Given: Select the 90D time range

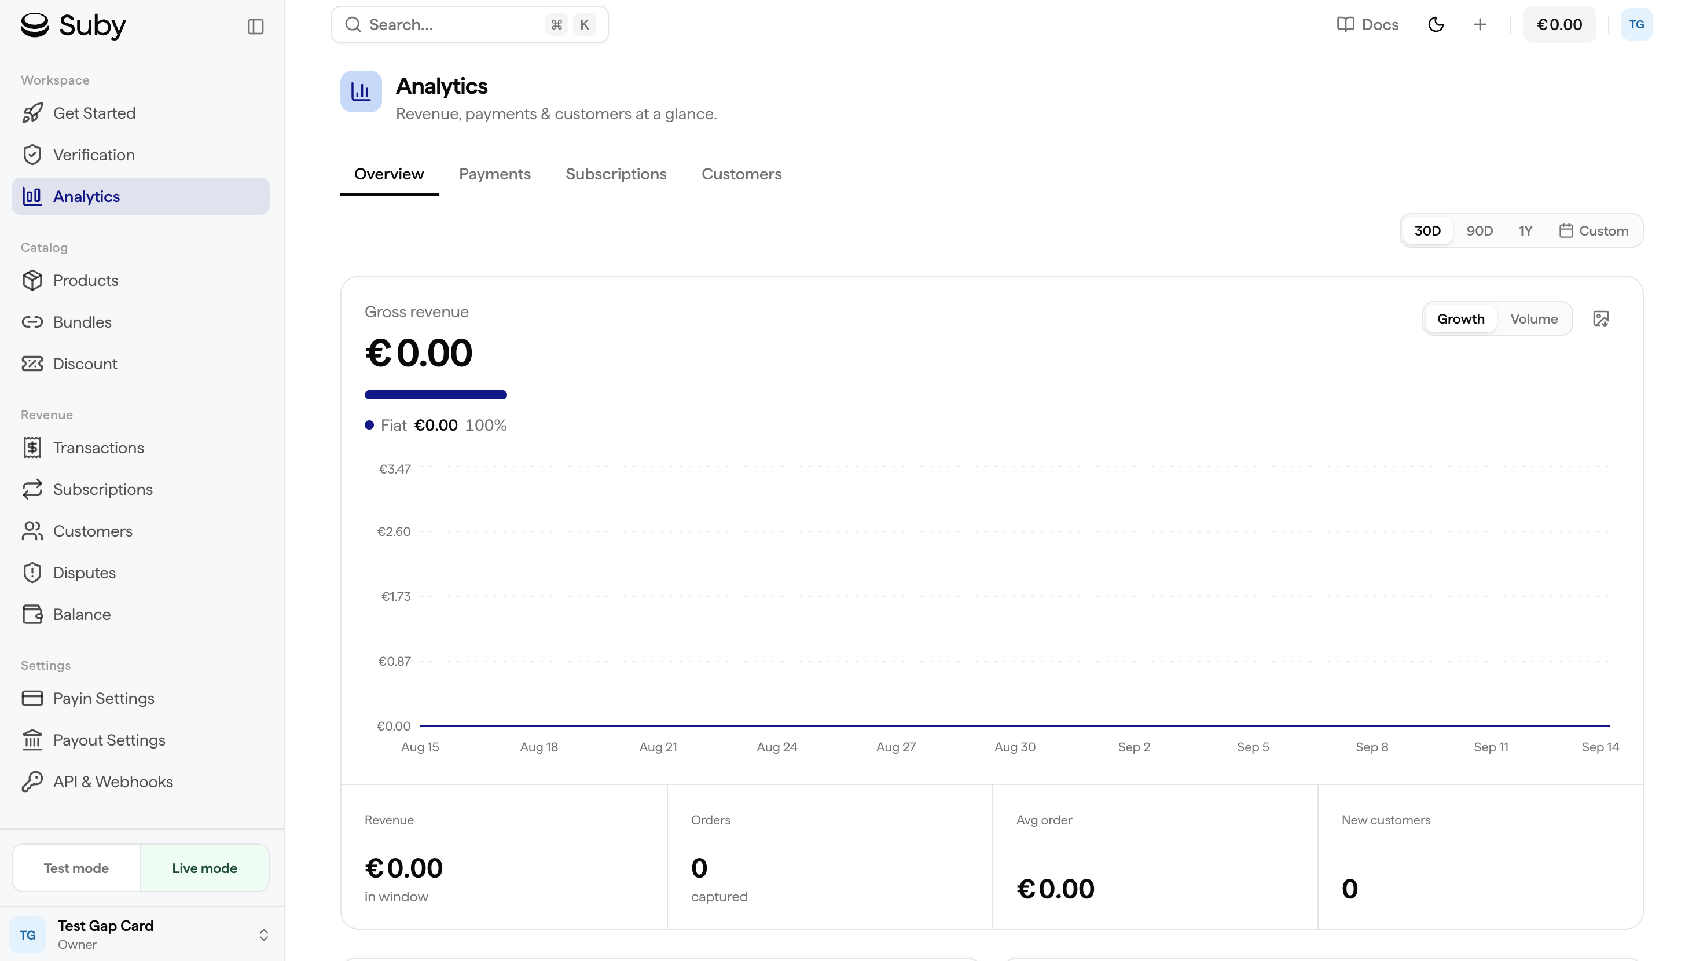Looking at the screenshot, I should pos(1480,230).
